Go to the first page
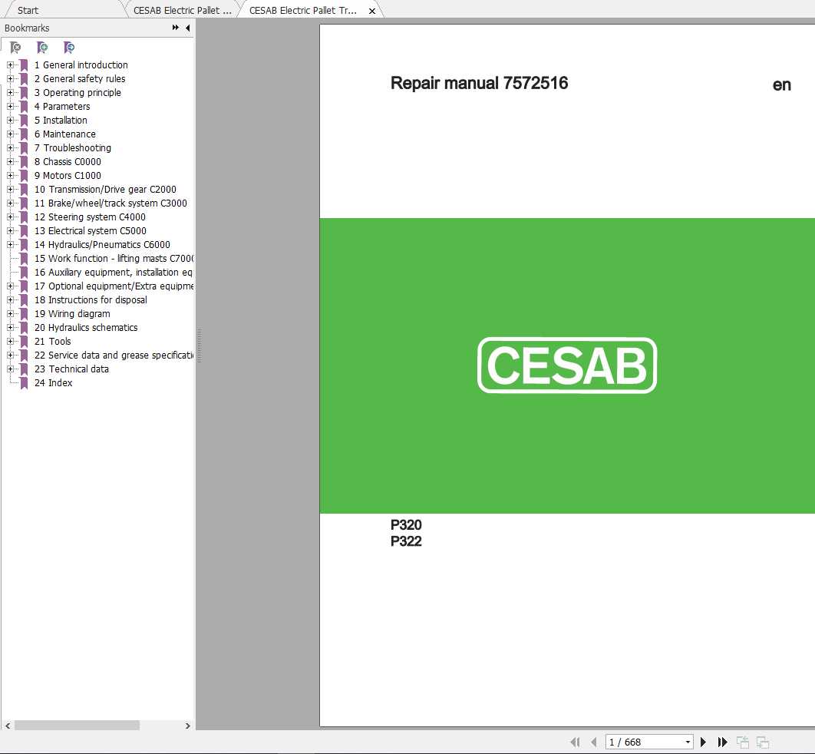The width and height of the screenshot is (815, 754). coord(575,742)
